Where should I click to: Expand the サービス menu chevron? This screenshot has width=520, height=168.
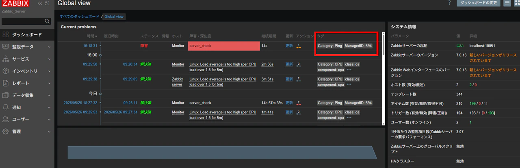(49, 59)
